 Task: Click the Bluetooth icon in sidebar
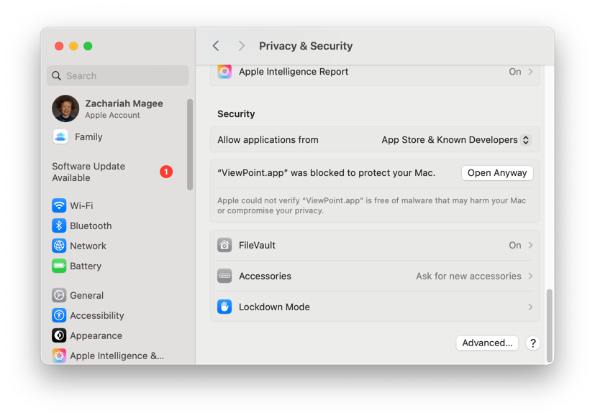tap(59, 226)
